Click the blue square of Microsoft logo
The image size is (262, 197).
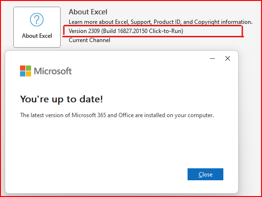[x=22, y=74]
